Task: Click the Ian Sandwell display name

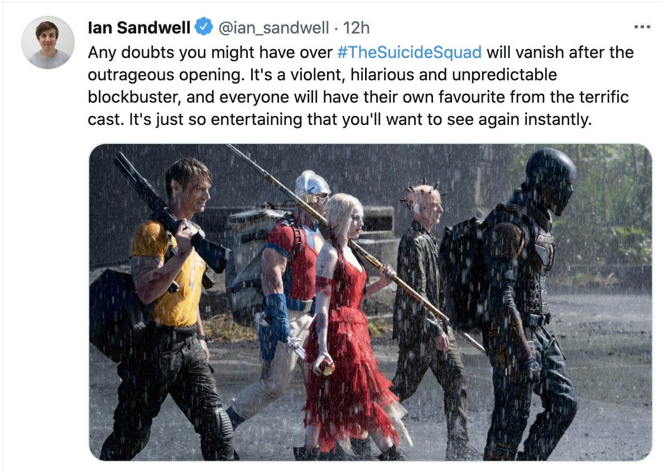Action: click(139, 28)
